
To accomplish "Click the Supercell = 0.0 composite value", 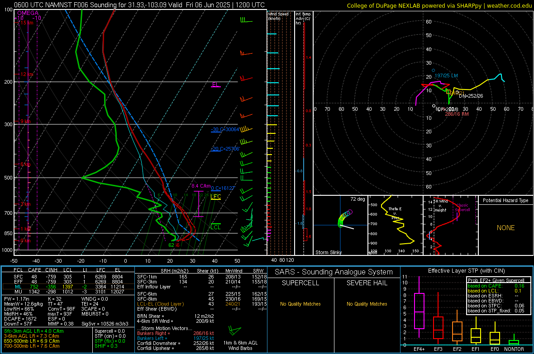I will click(110, 331).
